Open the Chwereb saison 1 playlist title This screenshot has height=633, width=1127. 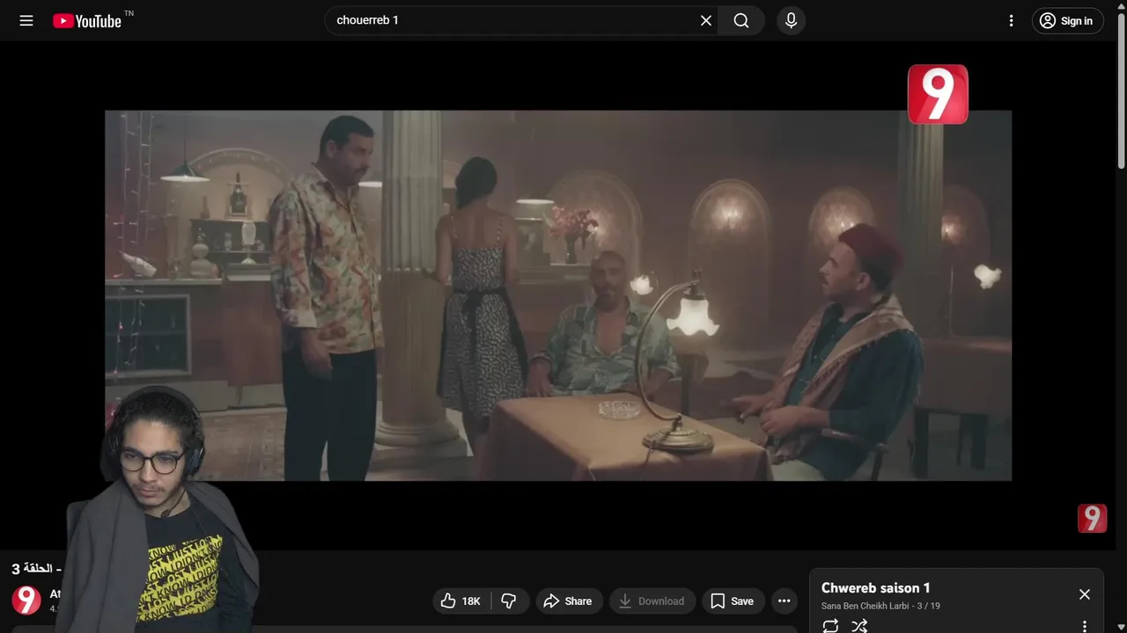875,587
